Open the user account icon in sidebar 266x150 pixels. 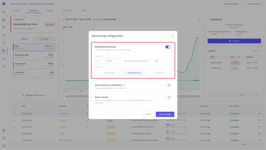click(4, 146)
